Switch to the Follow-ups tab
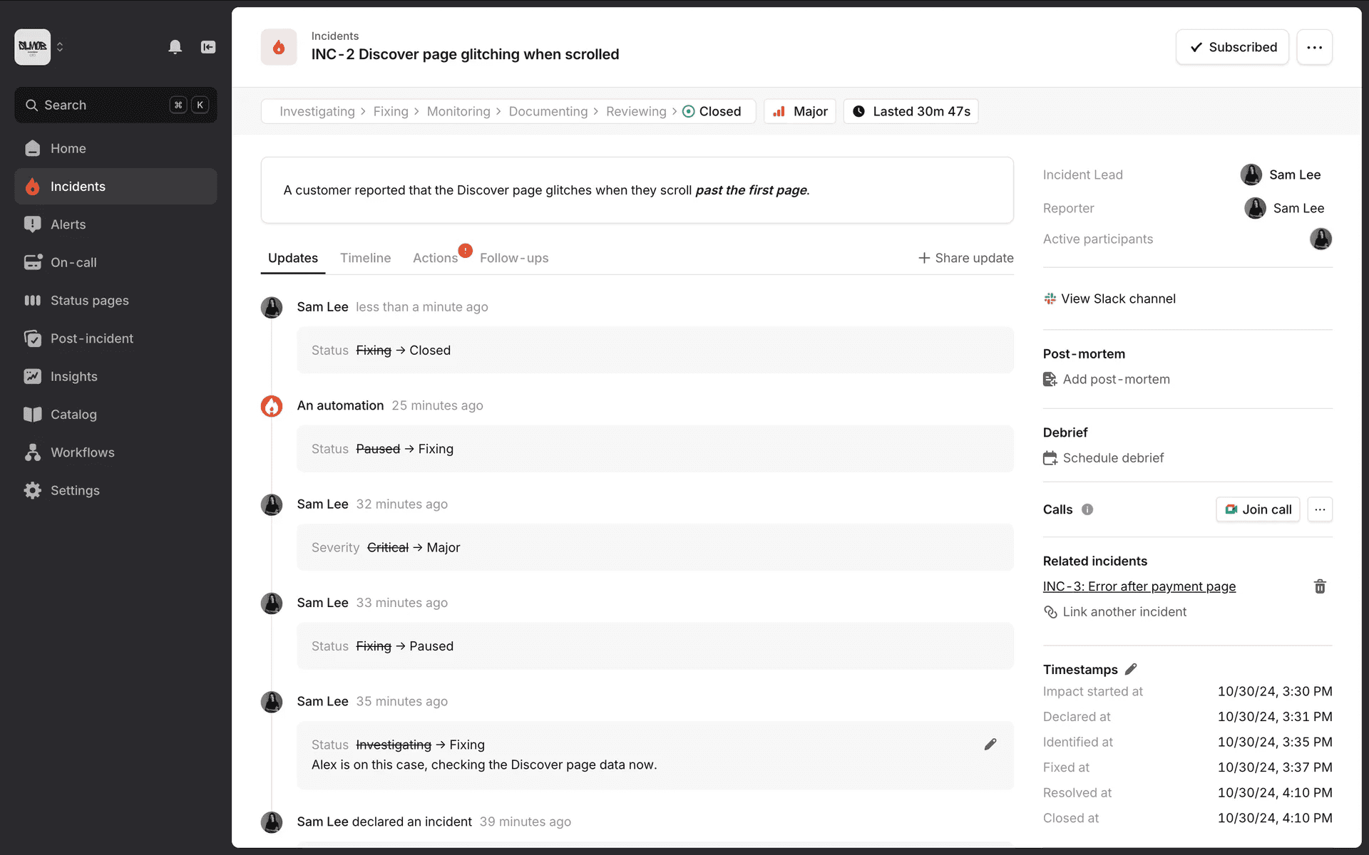Viewport: 1369px width, 855px height. 514,258
